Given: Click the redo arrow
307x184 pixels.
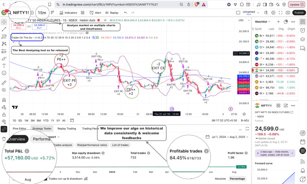Looking at the screenshot, I should pyautogui.click(x=133, y=13).
